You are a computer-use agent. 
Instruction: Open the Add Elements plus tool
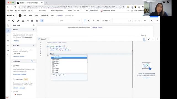tap(9, 21)
